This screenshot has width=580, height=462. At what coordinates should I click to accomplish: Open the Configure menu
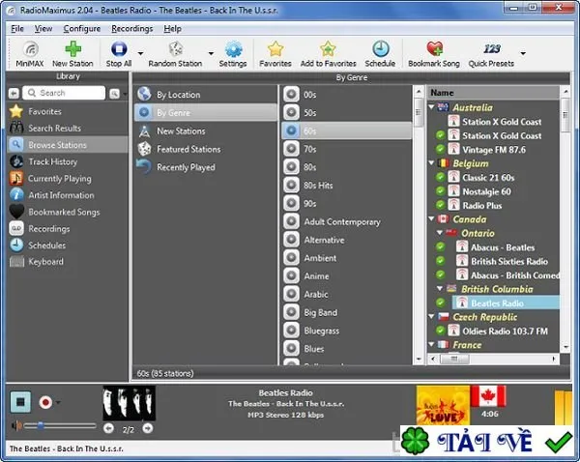click(82, 28)
